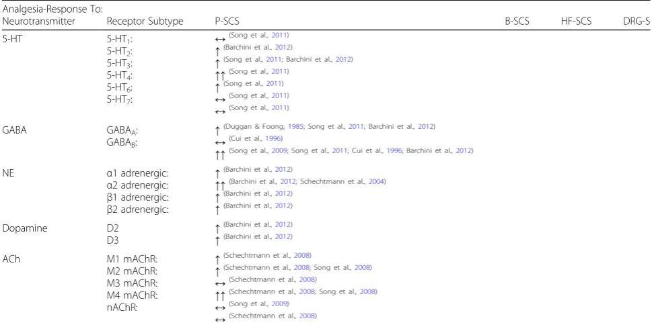Open the 2004 Schechtmann et al. reference link
Screen dimensions: 652x329
(x=376, y=181)
